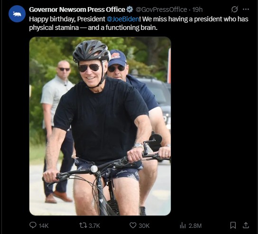Open Governor Newsom Press Office profile name
Screen dimensions: 258x234
[77, 9]
